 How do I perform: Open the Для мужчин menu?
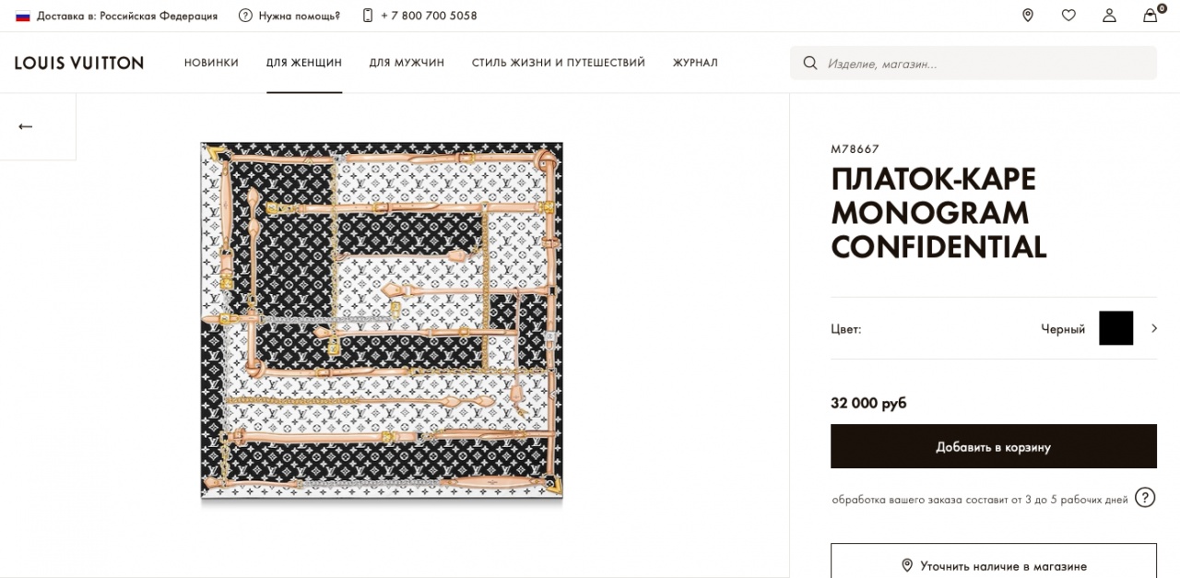(407, 63)
